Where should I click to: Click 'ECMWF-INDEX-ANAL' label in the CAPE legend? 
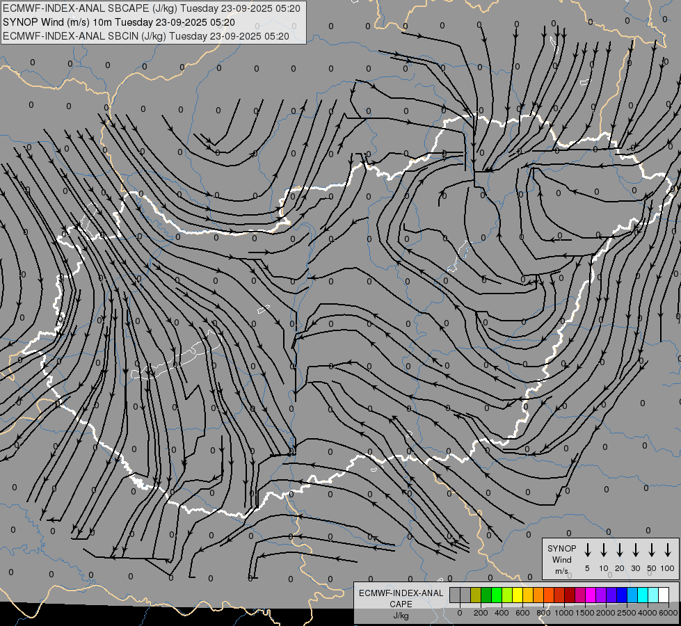point(401,593)
